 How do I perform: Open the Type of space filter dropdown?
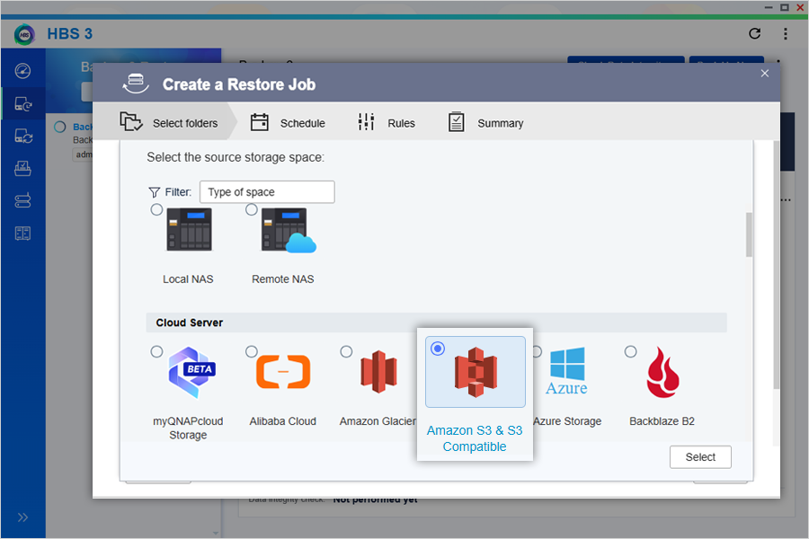(x=267, y=192)
